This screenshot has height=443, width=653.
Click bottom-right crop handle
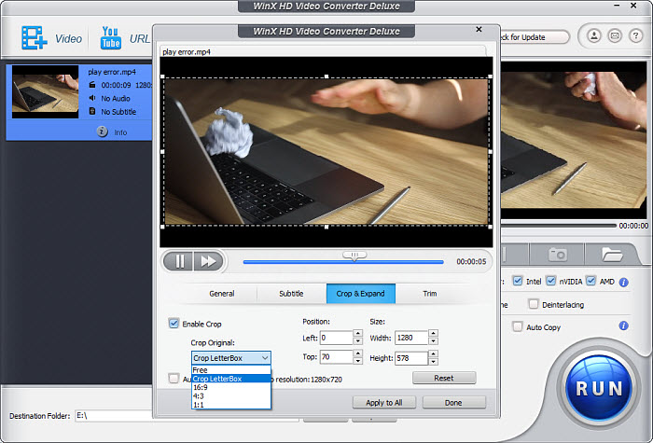click(490, 227)
